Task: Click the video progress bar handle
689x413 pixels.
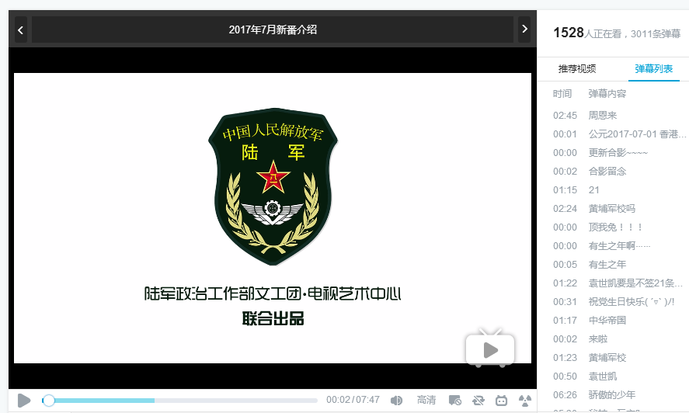Action: coord(49,401)
